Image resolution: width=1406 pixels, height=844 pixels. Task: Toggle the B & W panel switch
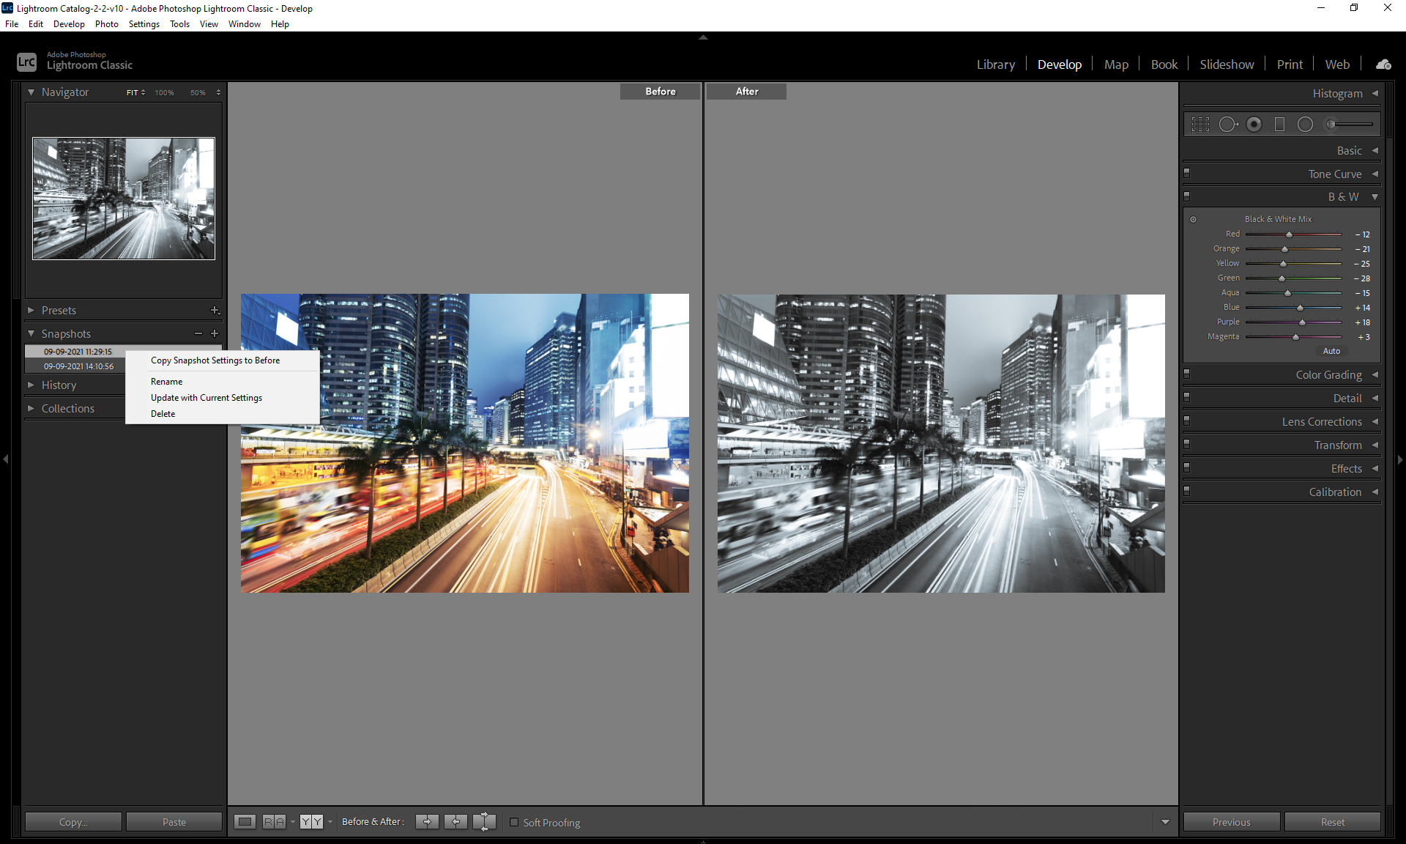pos(1188,196)
